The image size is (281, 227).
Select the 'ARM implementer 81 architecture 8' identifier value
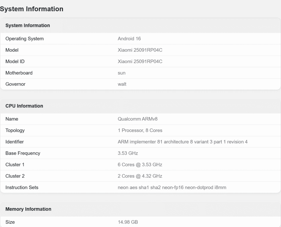[x=182, y=142]
